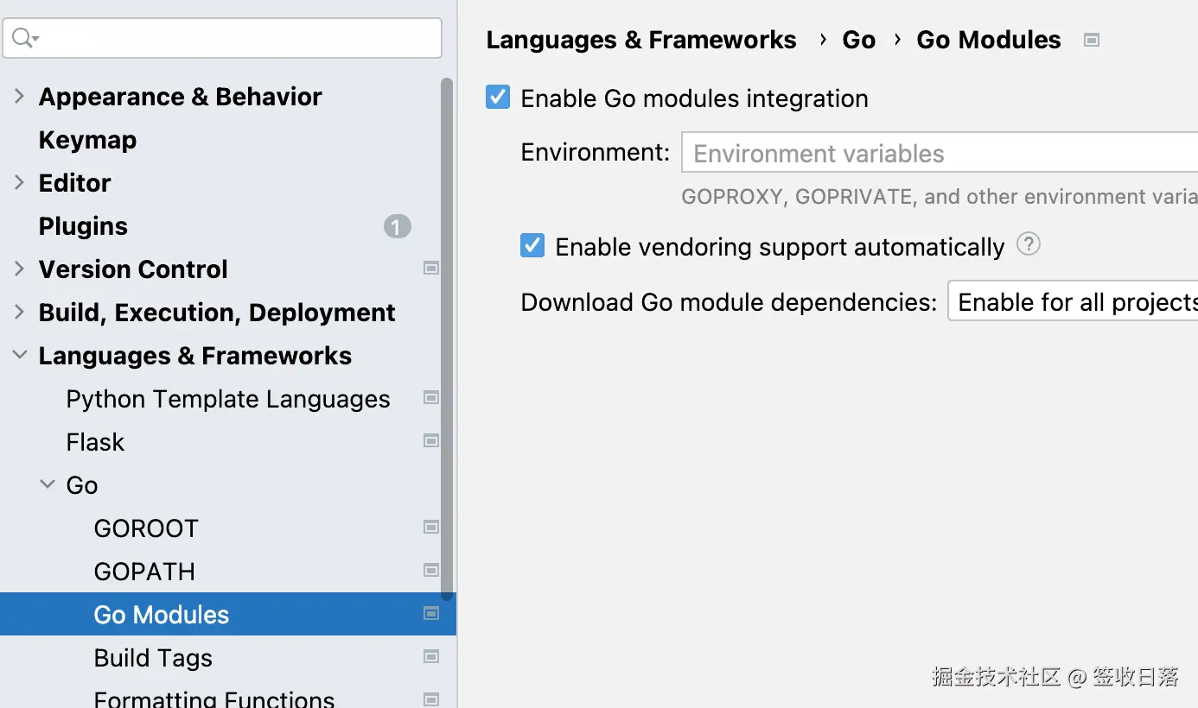Collapse the Languages & Frameworks section
Image resolution: width=1198 pixels, height=708 pixels.
point(19,356)
